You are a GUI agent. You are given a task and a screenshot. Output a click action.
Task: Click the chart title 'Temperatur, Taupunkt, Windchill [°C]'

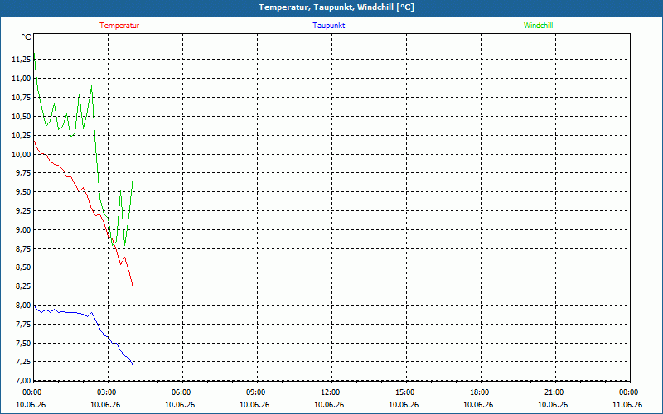(336, 7)
